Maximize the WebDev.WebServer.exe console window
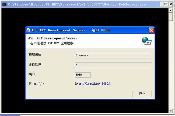This screenshot has height=116, width=175. 166,4
